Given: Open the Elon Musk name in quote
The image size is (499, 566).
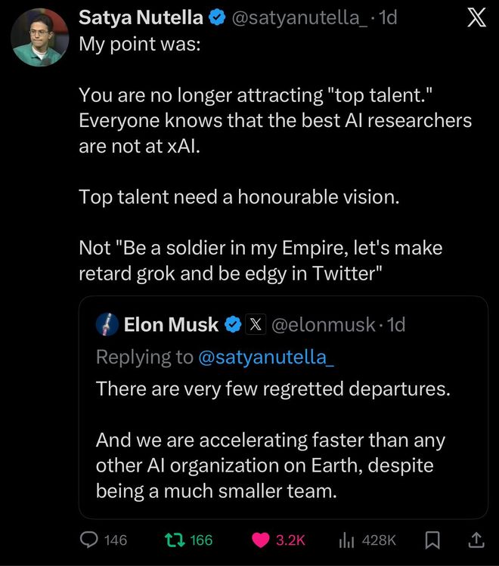Looking at the screenshot, I should point(171,325).
